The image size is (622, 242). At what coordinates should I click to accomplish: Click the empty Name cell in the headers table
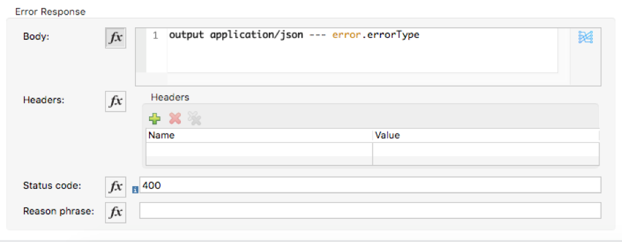click(259, 149)
